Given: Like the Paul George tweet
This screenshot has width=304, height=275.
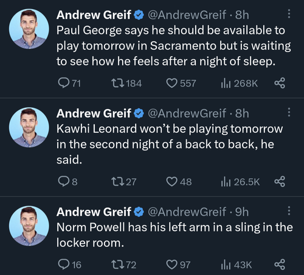Looking at the screenshot, I should point(181,84).
